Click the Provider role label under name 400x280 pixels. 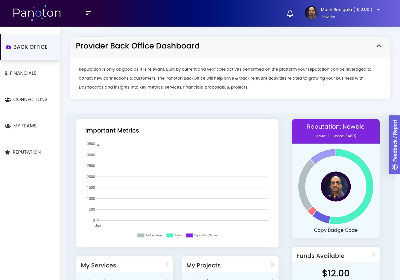(x=328, y=17)
